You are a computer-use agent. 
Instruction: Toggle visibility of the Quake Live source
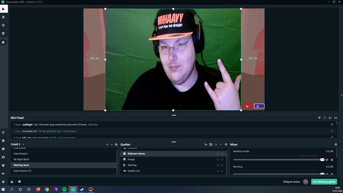pyautogui.click(x=222, y=171)
